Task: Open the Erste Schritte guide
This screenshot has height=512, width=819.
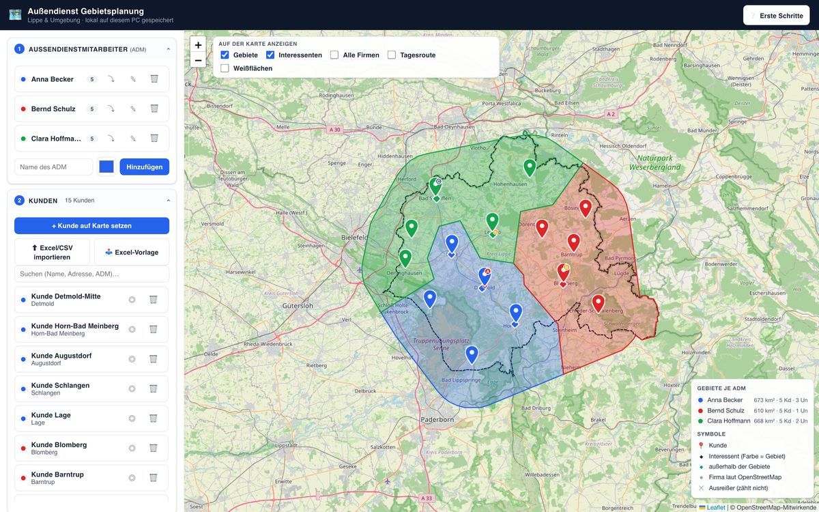Action: (x=777, y=15)
